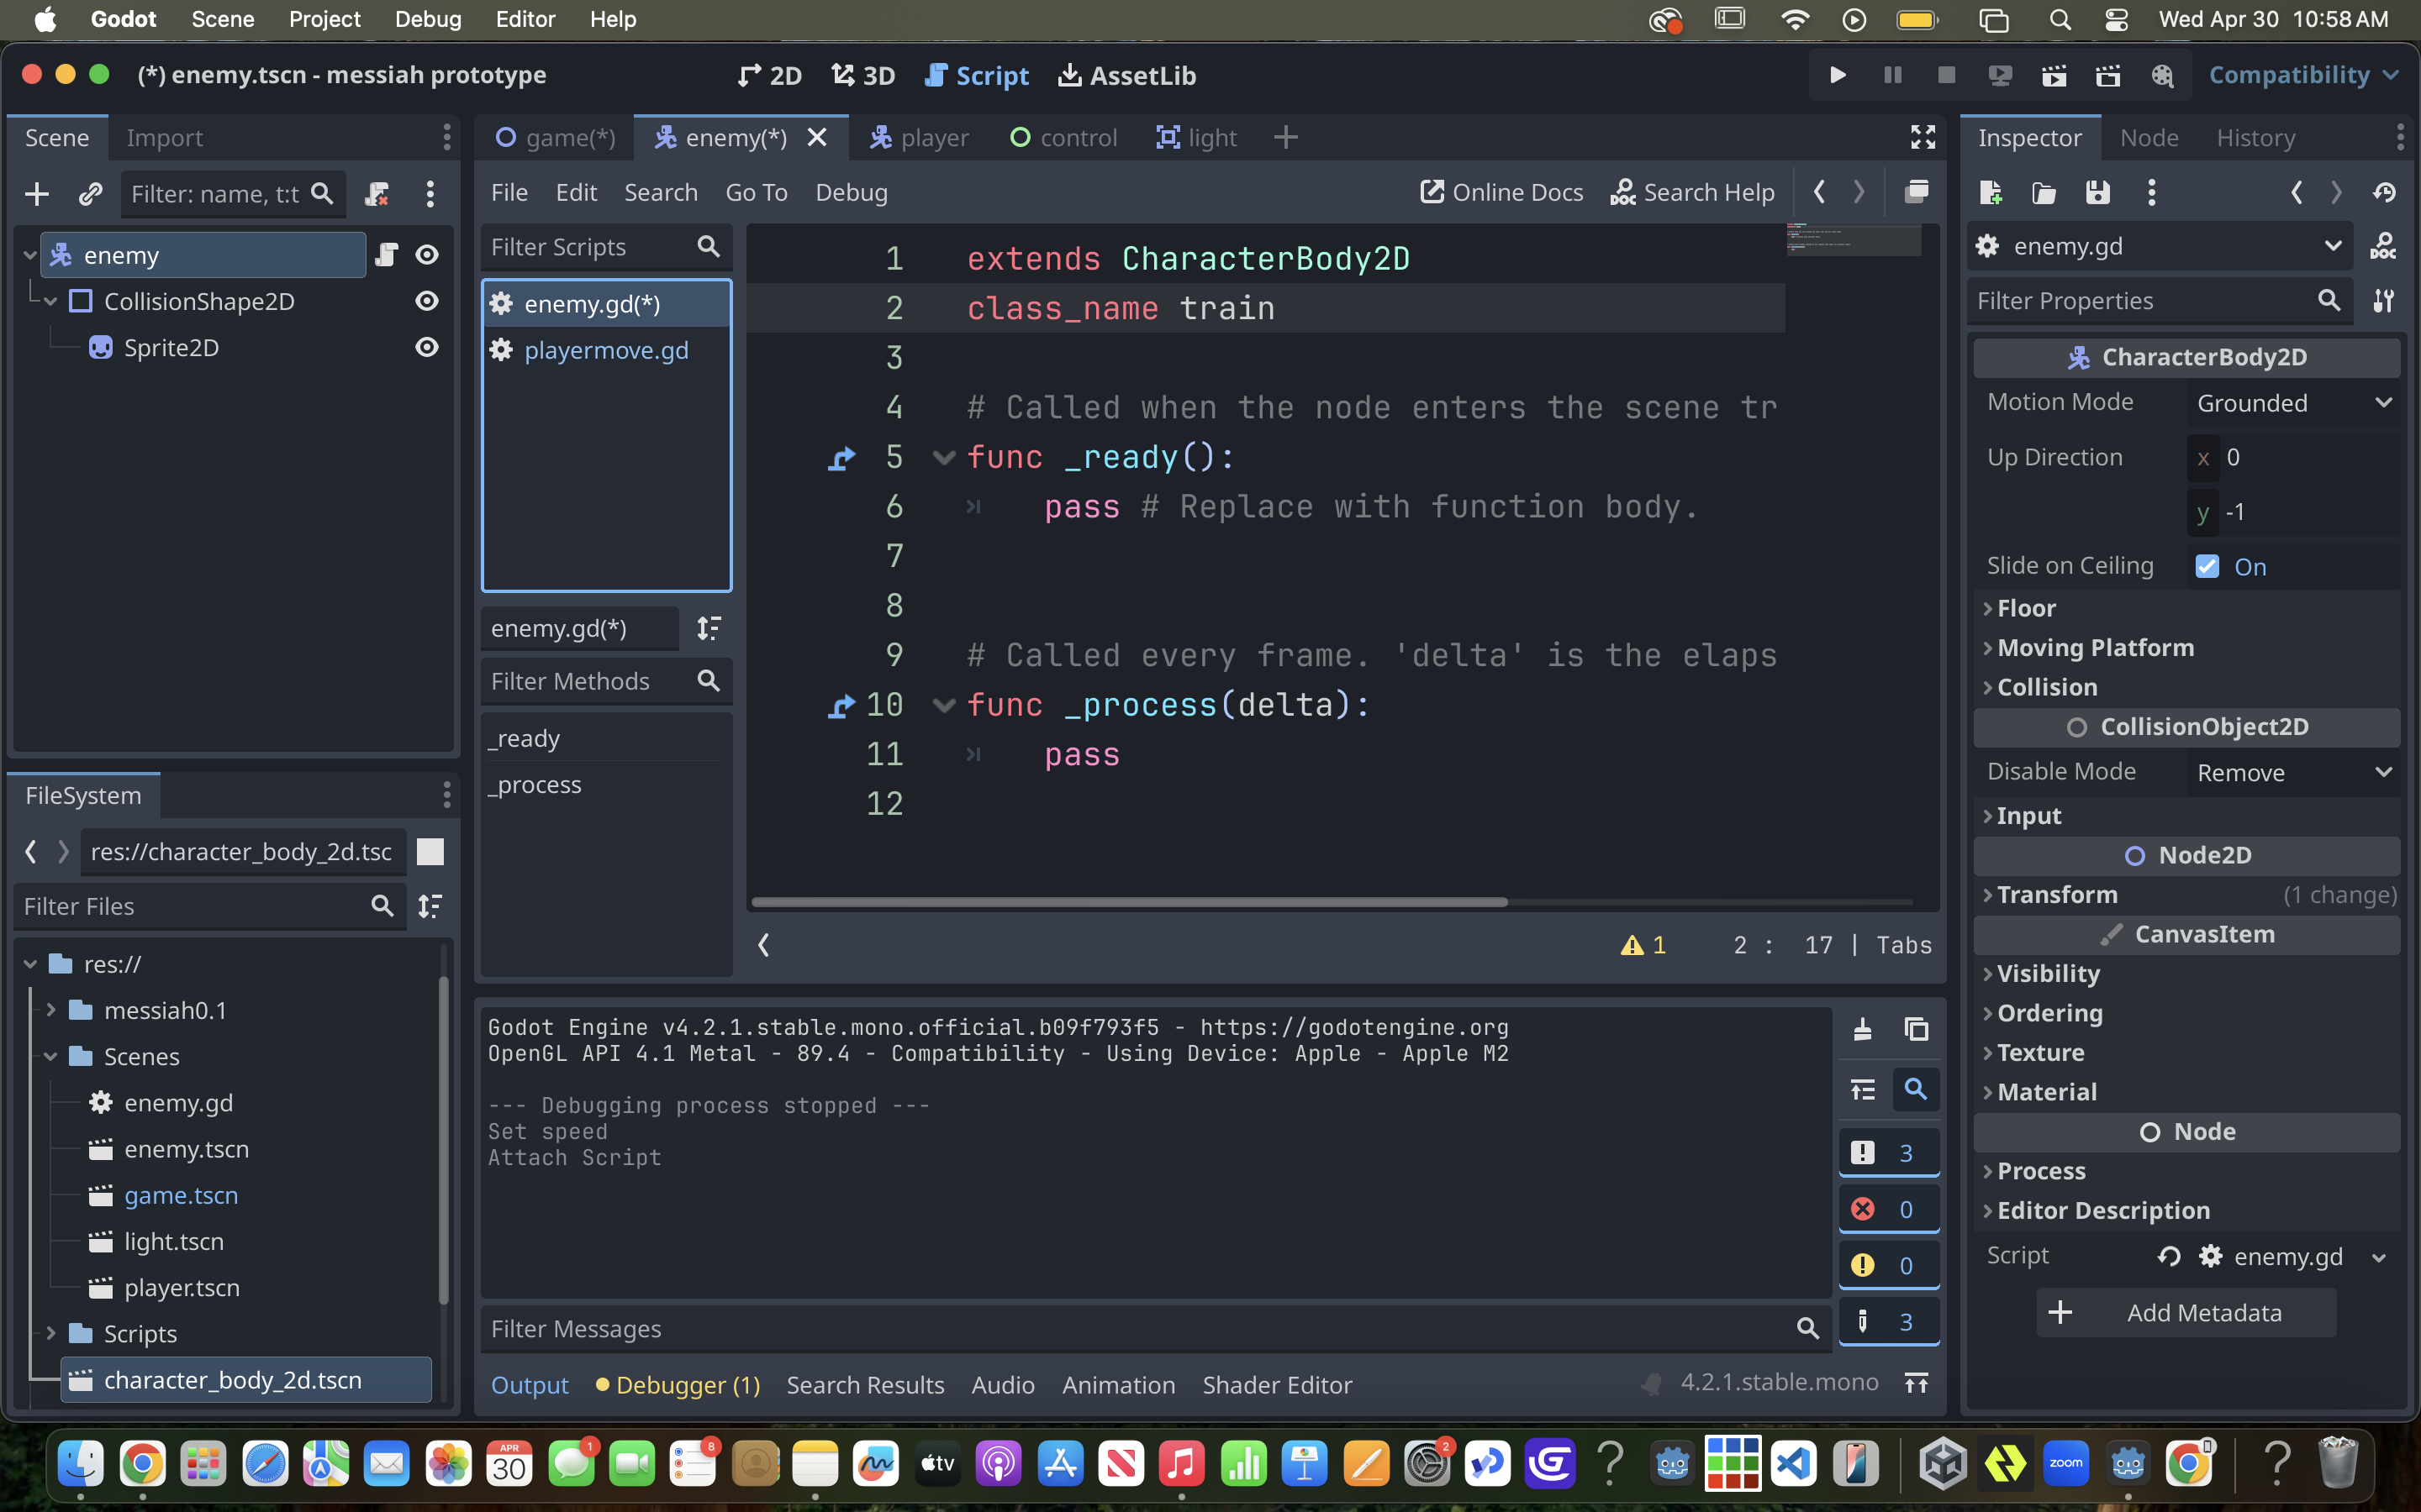Pause the running project
This screenshot has width=2421, height=1512.
(x=1891, y=75)
